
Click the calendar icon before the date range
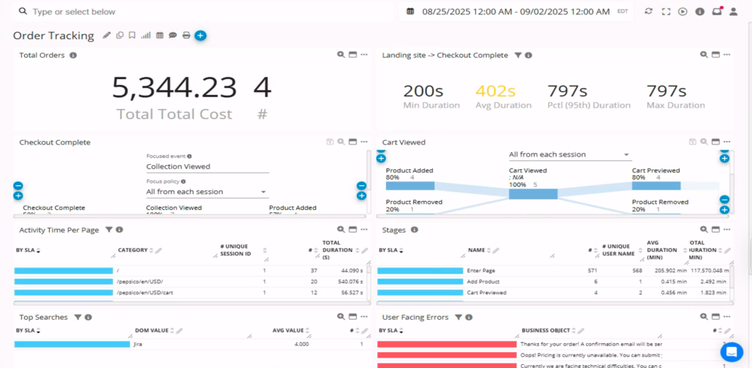(410, 11)
